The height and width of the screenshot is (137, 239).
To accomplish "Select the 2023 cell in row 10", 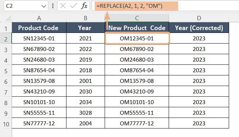I will pyautogui.click(x=199, y=123).
